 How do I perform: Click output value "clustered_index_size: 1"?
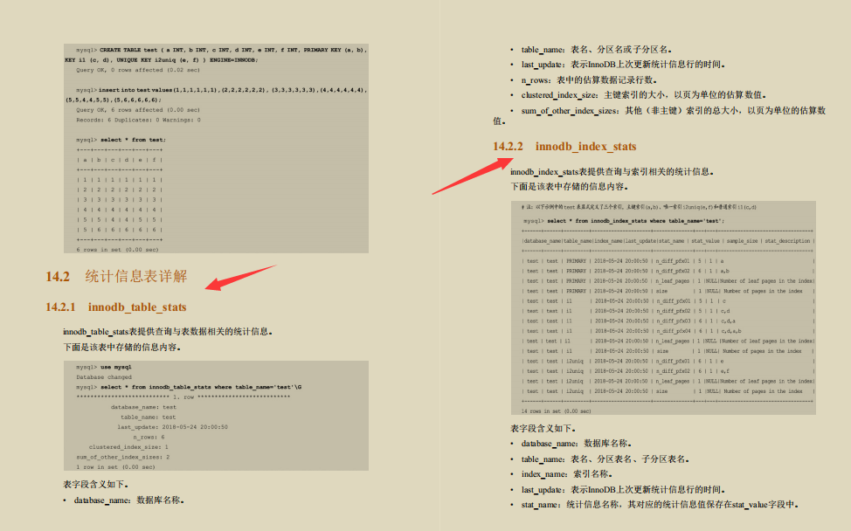point(128,447)
